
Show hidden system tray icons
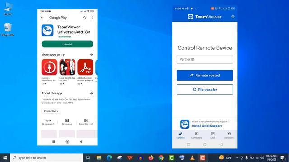(x=237, y=158)
